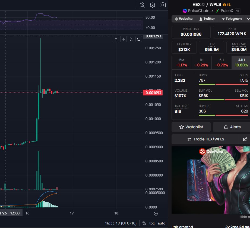250x228 pixels.
Task: Expand more links with the chevron
Action: pyautogui.click(x=248, y=19)
